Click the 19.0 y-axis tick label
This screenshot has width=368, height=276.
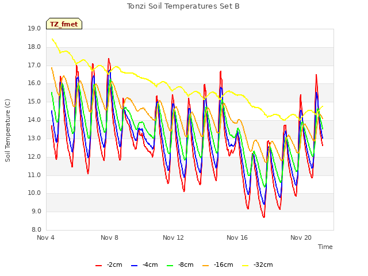34,29
